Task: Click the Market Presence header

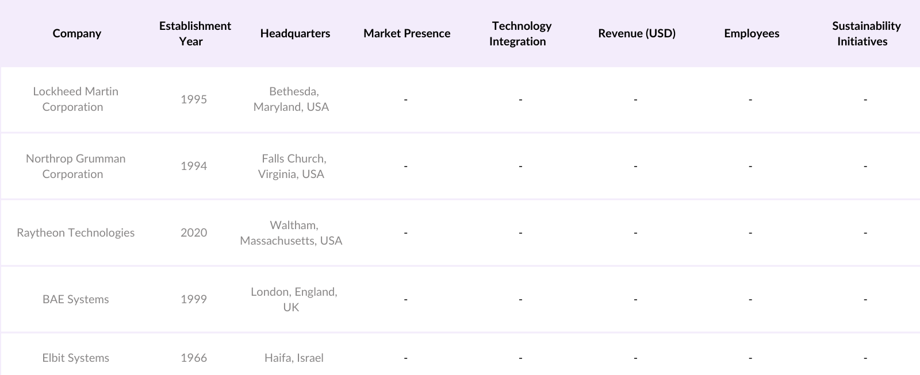Action: tap(407, 33)
